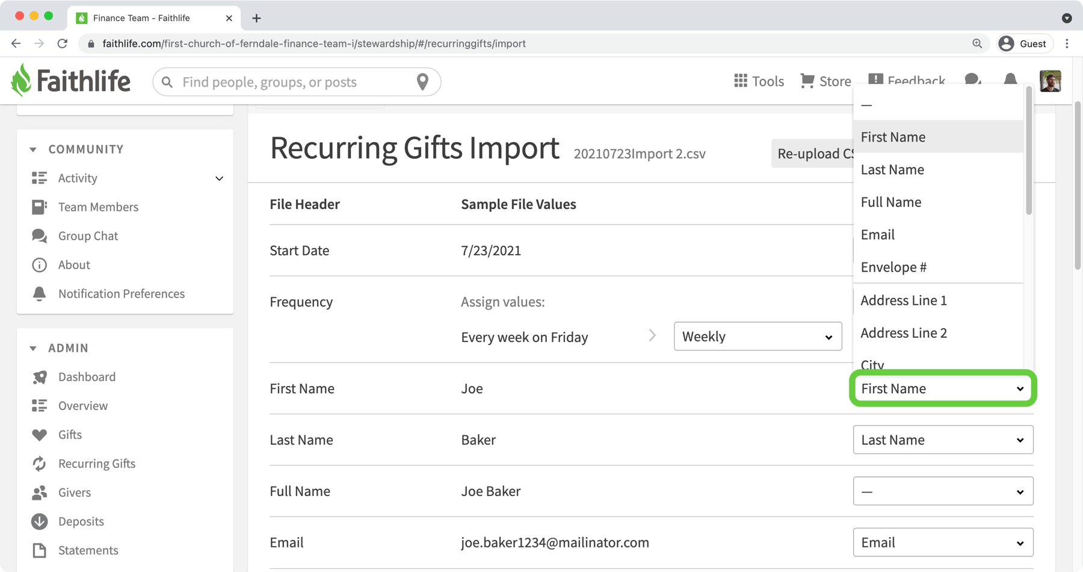Screen dimensions: 1083x572
Task: Open the admin Overview page
Action: (83, 406)
